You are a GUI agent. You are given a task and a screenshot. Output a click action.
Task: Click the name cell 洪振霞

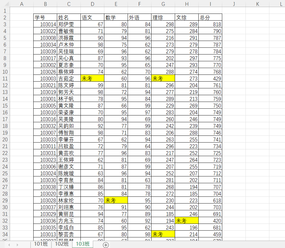[69, 38]
